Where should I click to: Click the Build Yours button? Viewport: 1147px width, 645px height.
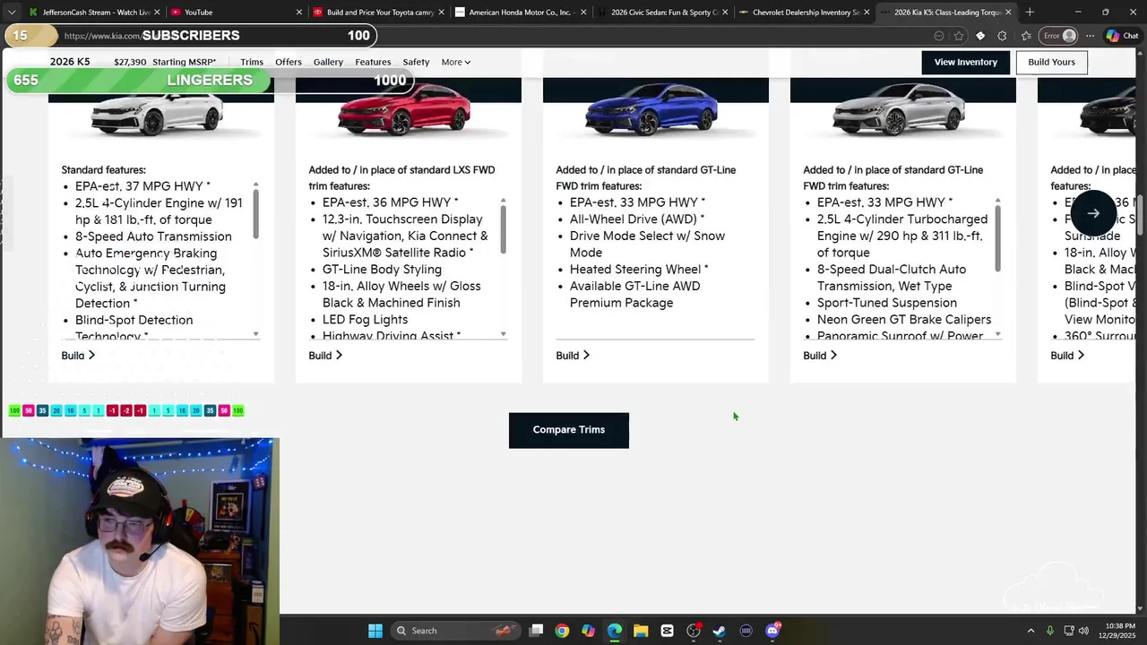click(x=1051, y=62)
